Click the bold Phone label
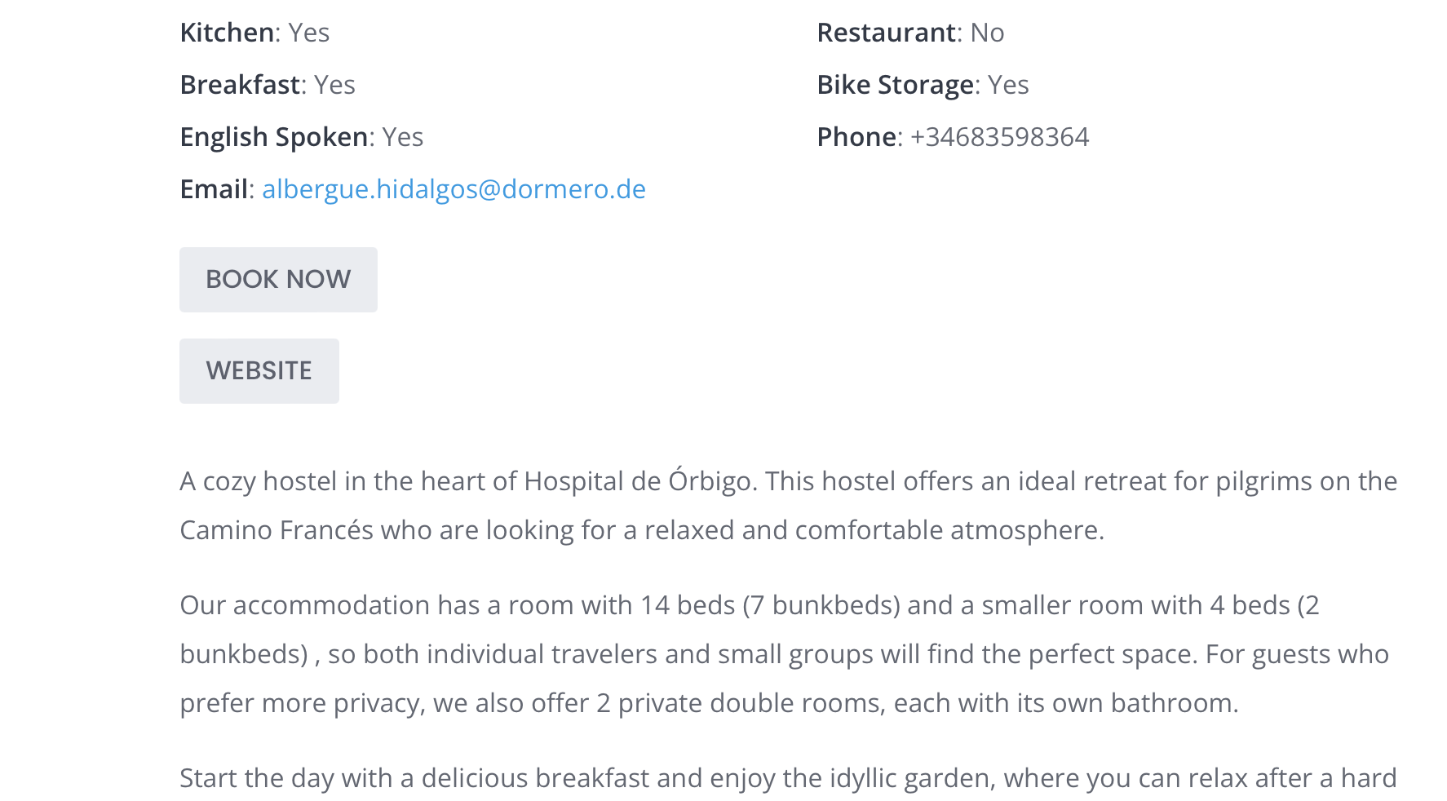Screen dimensions: 1447x801 (856, 137)
